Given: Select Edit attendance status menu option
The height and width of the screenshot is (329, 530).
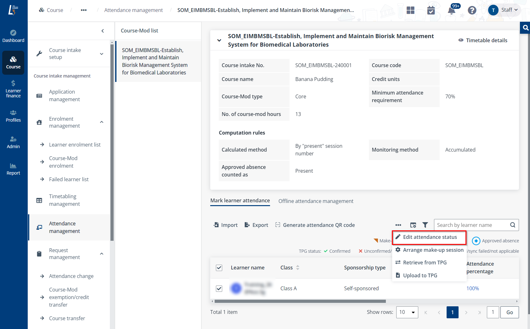Looking at the screenshot, I should point(429,237).
